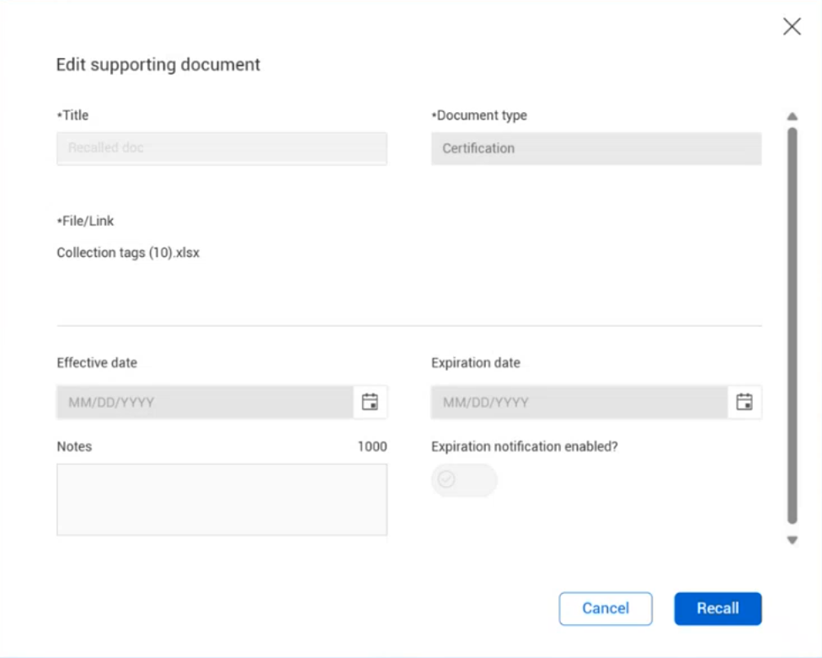Image resolution: width=822 pixels, height=658 pixels.
Task: Click the dialog's vertical scrollbar thumb
Action: coord(792,324)
